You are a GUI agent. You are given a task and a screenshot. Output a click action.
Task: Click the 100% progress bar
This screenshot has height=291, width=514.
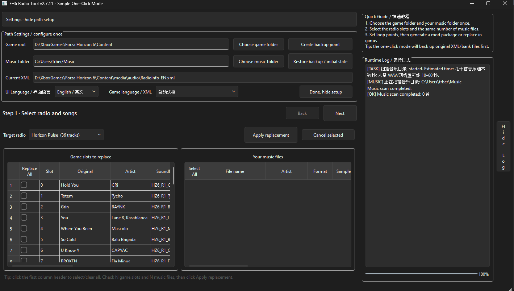(421, 274)
